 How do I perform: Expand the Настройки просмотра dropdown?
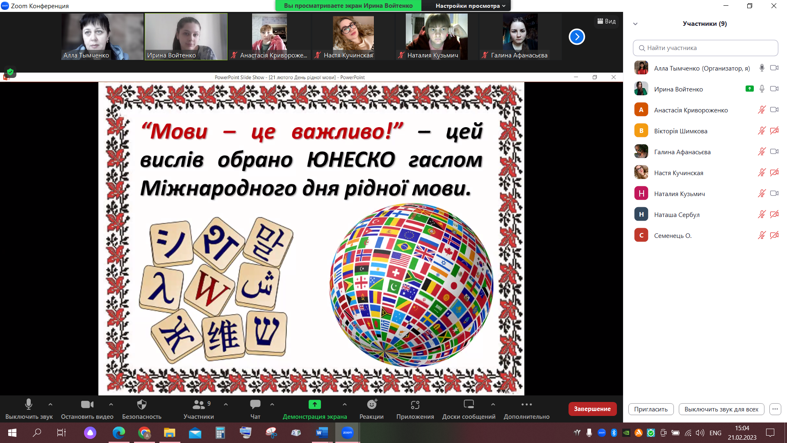[x=470, y=6]
